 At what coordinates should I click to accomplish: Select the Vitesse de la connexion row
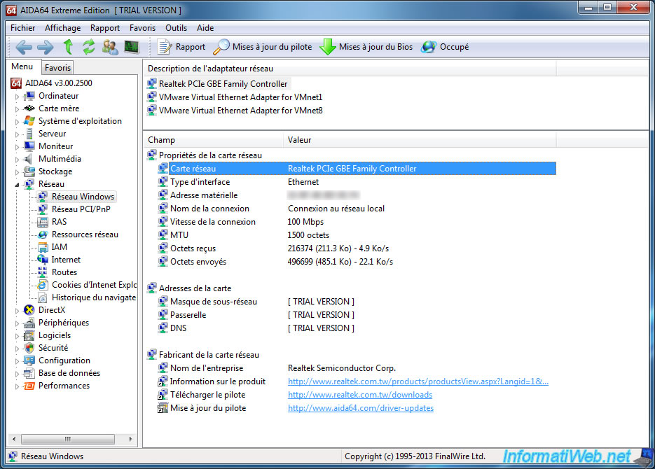tap(357, 222)
